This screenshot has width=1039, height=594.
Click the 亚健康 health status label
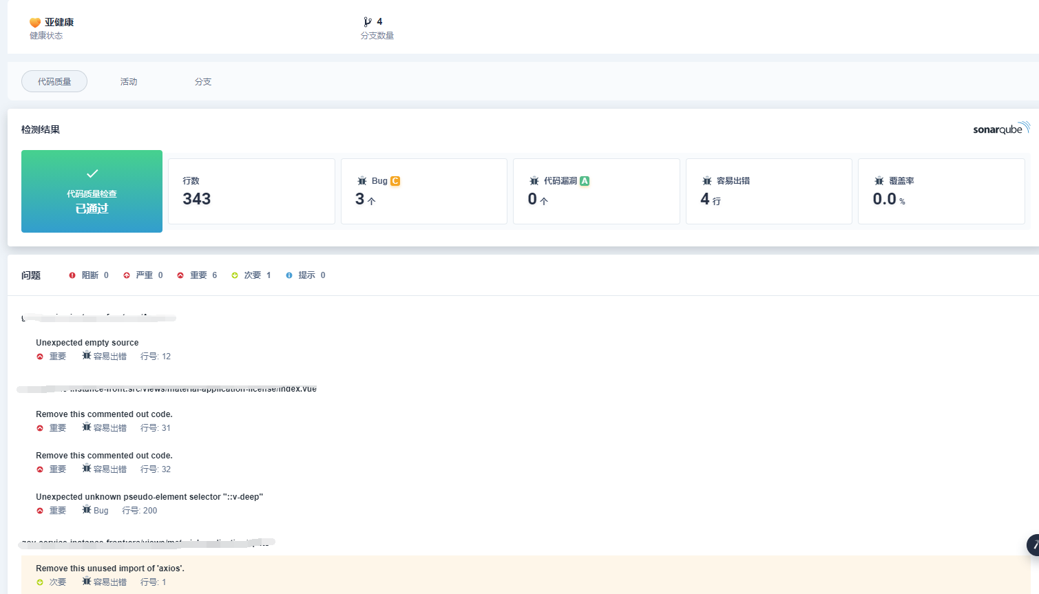click(59, 22)
